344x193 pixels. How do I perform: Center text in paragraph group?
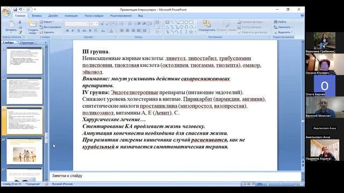127,31
